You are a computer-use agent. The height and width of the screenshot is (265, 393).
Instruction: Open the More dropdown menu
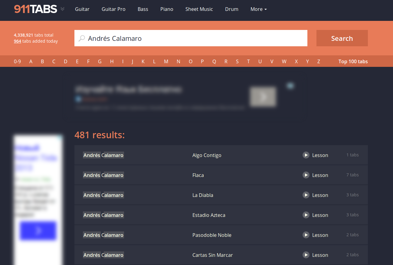258,9
